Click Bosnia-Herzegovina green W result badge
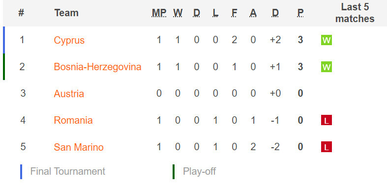 [x=327, y=67]
